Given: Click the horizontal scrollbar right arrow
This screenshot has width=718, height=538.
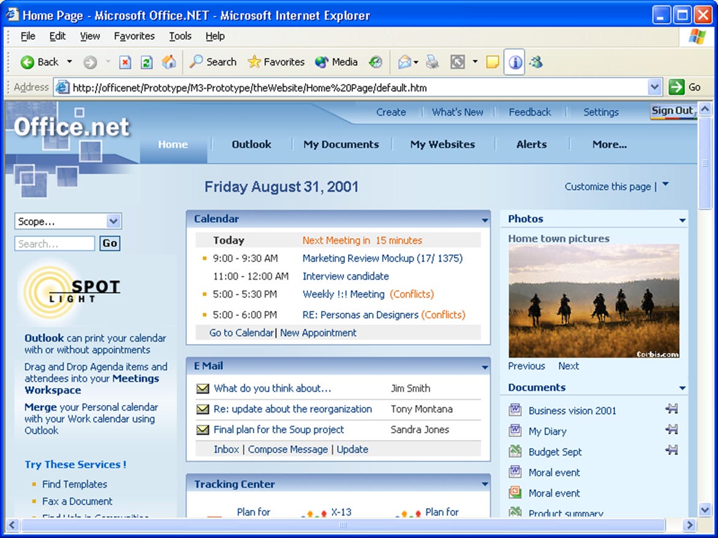Looking at the screenshot, I should [x=689, y=525].
